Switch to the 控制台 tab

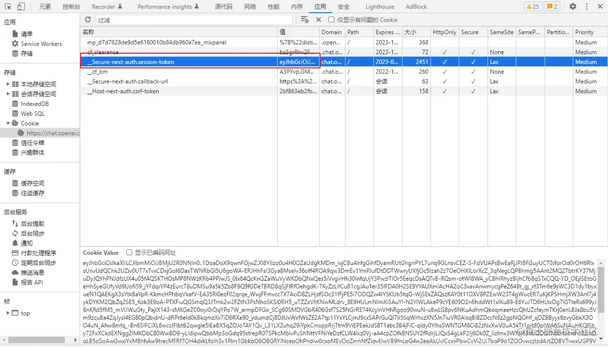click(71, 7)
